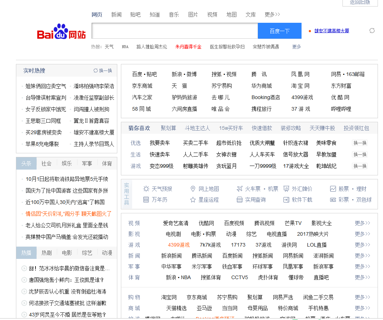Click the 百度一下 search button
This screenshot has height=320, width=383.
(x=280, y=31)
